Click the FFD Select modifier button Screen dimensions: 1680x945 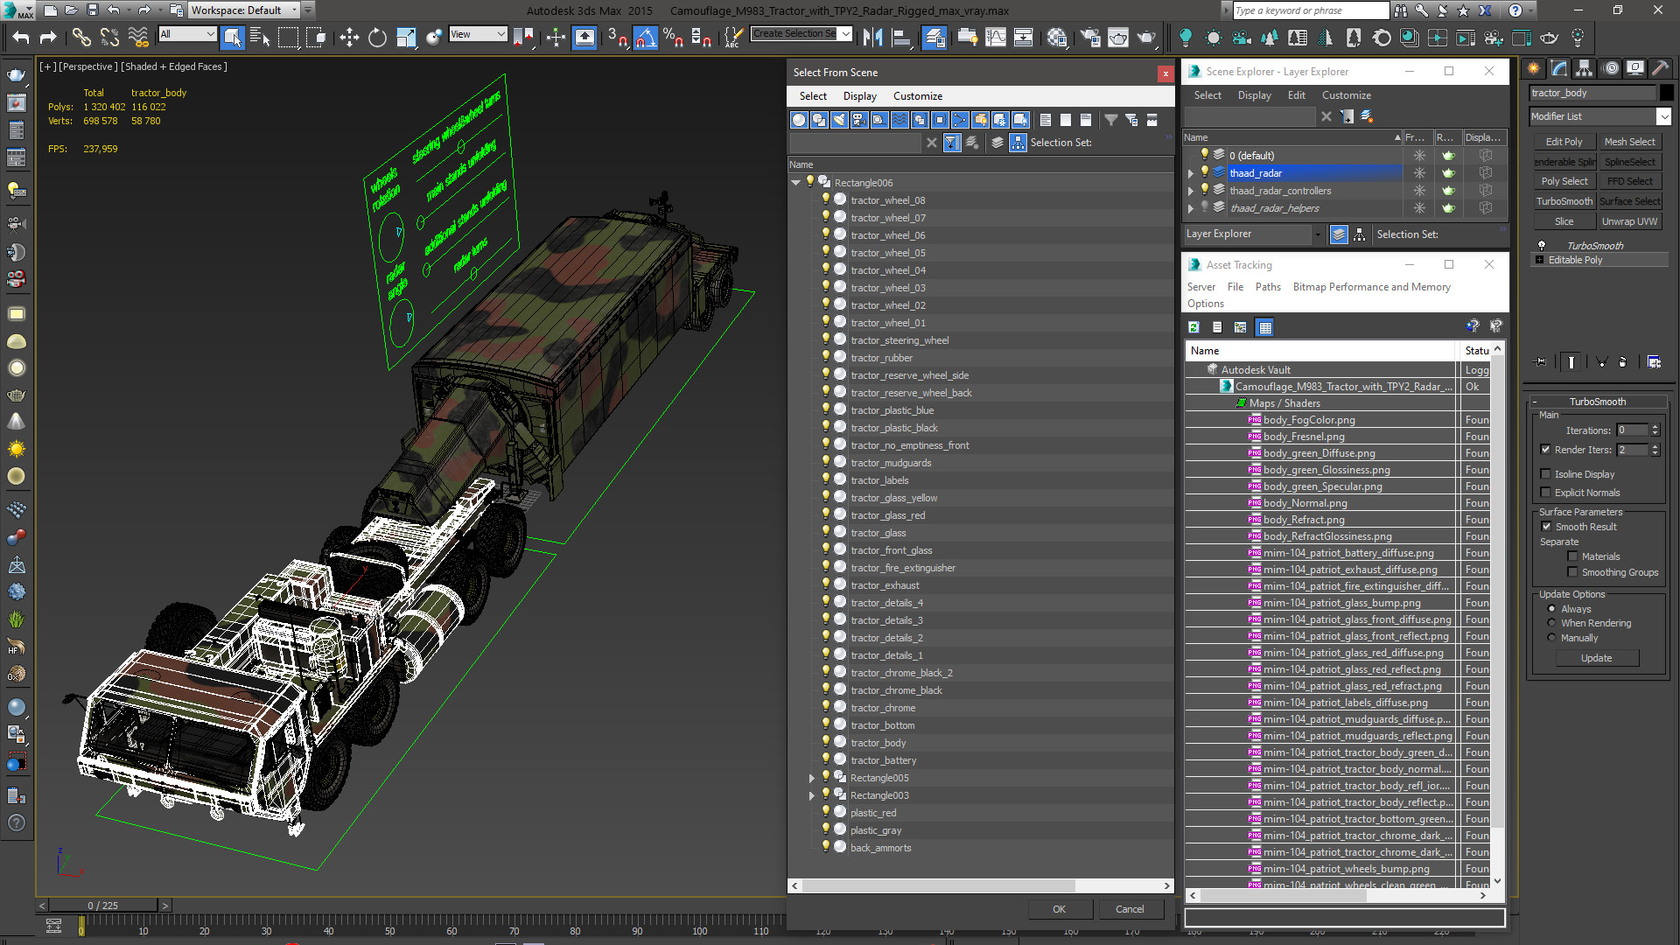point(1629,181)
